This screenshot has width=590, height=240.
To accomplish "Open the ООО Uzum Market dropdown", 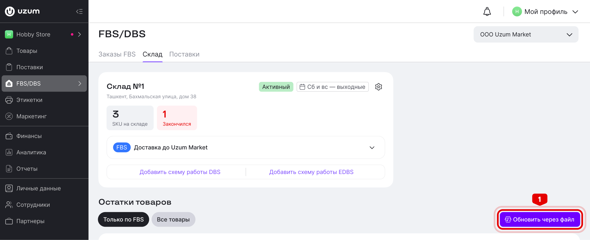I will point(526,35).
